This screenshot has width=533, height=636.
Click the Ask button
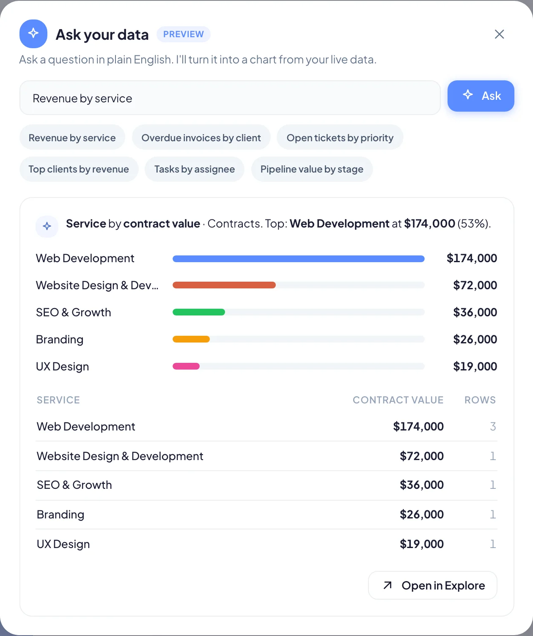coord(481,96)
